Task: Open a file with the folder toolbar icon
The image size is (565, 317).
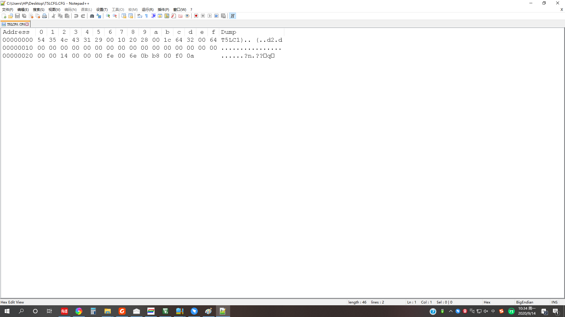Action: (x=10, y=16)
